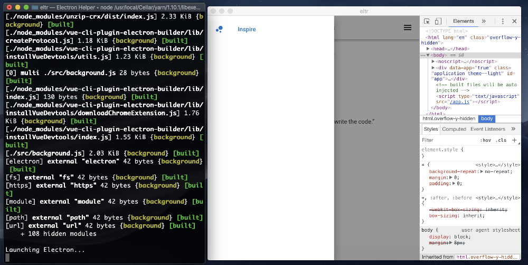This screenshot has height=265, width=528.
Task: Select the 'built files will be auto injected' comment
Action: coord(476,88)
